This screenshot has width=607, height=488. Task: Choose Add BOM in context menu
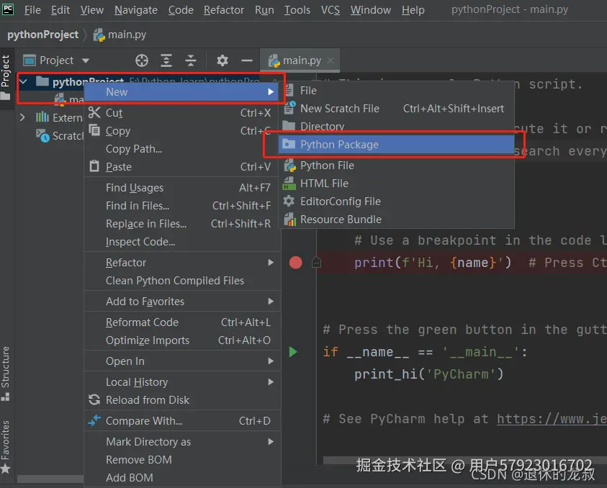tap(182, 477)
